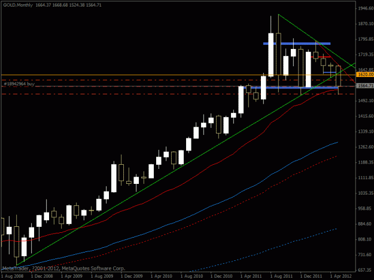Click the 1 Dec 2009 date label

[132, 276]
